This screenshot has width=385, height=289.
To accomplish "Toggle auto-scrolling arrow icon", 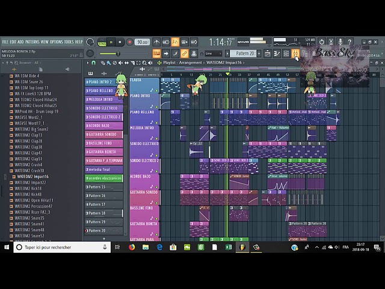I will pyautogui.click(x=166, y=54).
